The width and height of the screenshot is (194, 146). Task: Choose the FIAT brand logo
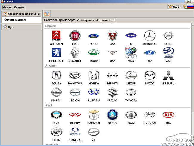coord(75,36)
